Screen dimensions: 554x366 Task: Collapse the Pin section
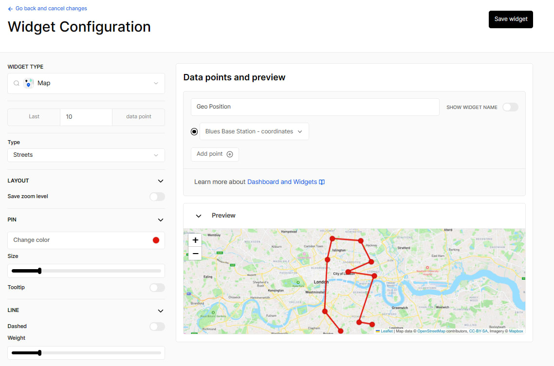[160, 220]
